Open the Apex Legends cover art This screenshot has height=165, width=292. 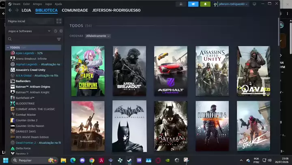(x=88, y=71)
